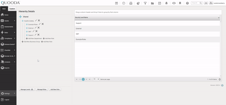This screenshot has height=105, width=226.
Task: Open the Contacts sidebar menu
Action: click(x=8, y=62)
